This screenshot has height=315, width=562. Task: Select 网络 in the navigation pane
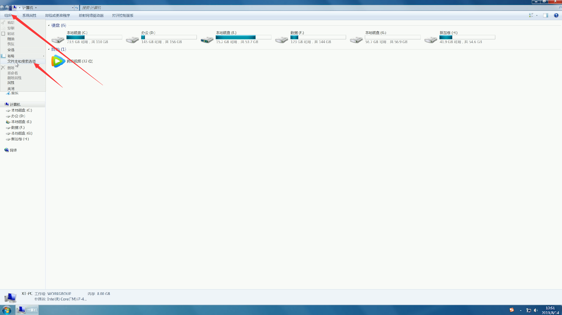tap(11, 150)
